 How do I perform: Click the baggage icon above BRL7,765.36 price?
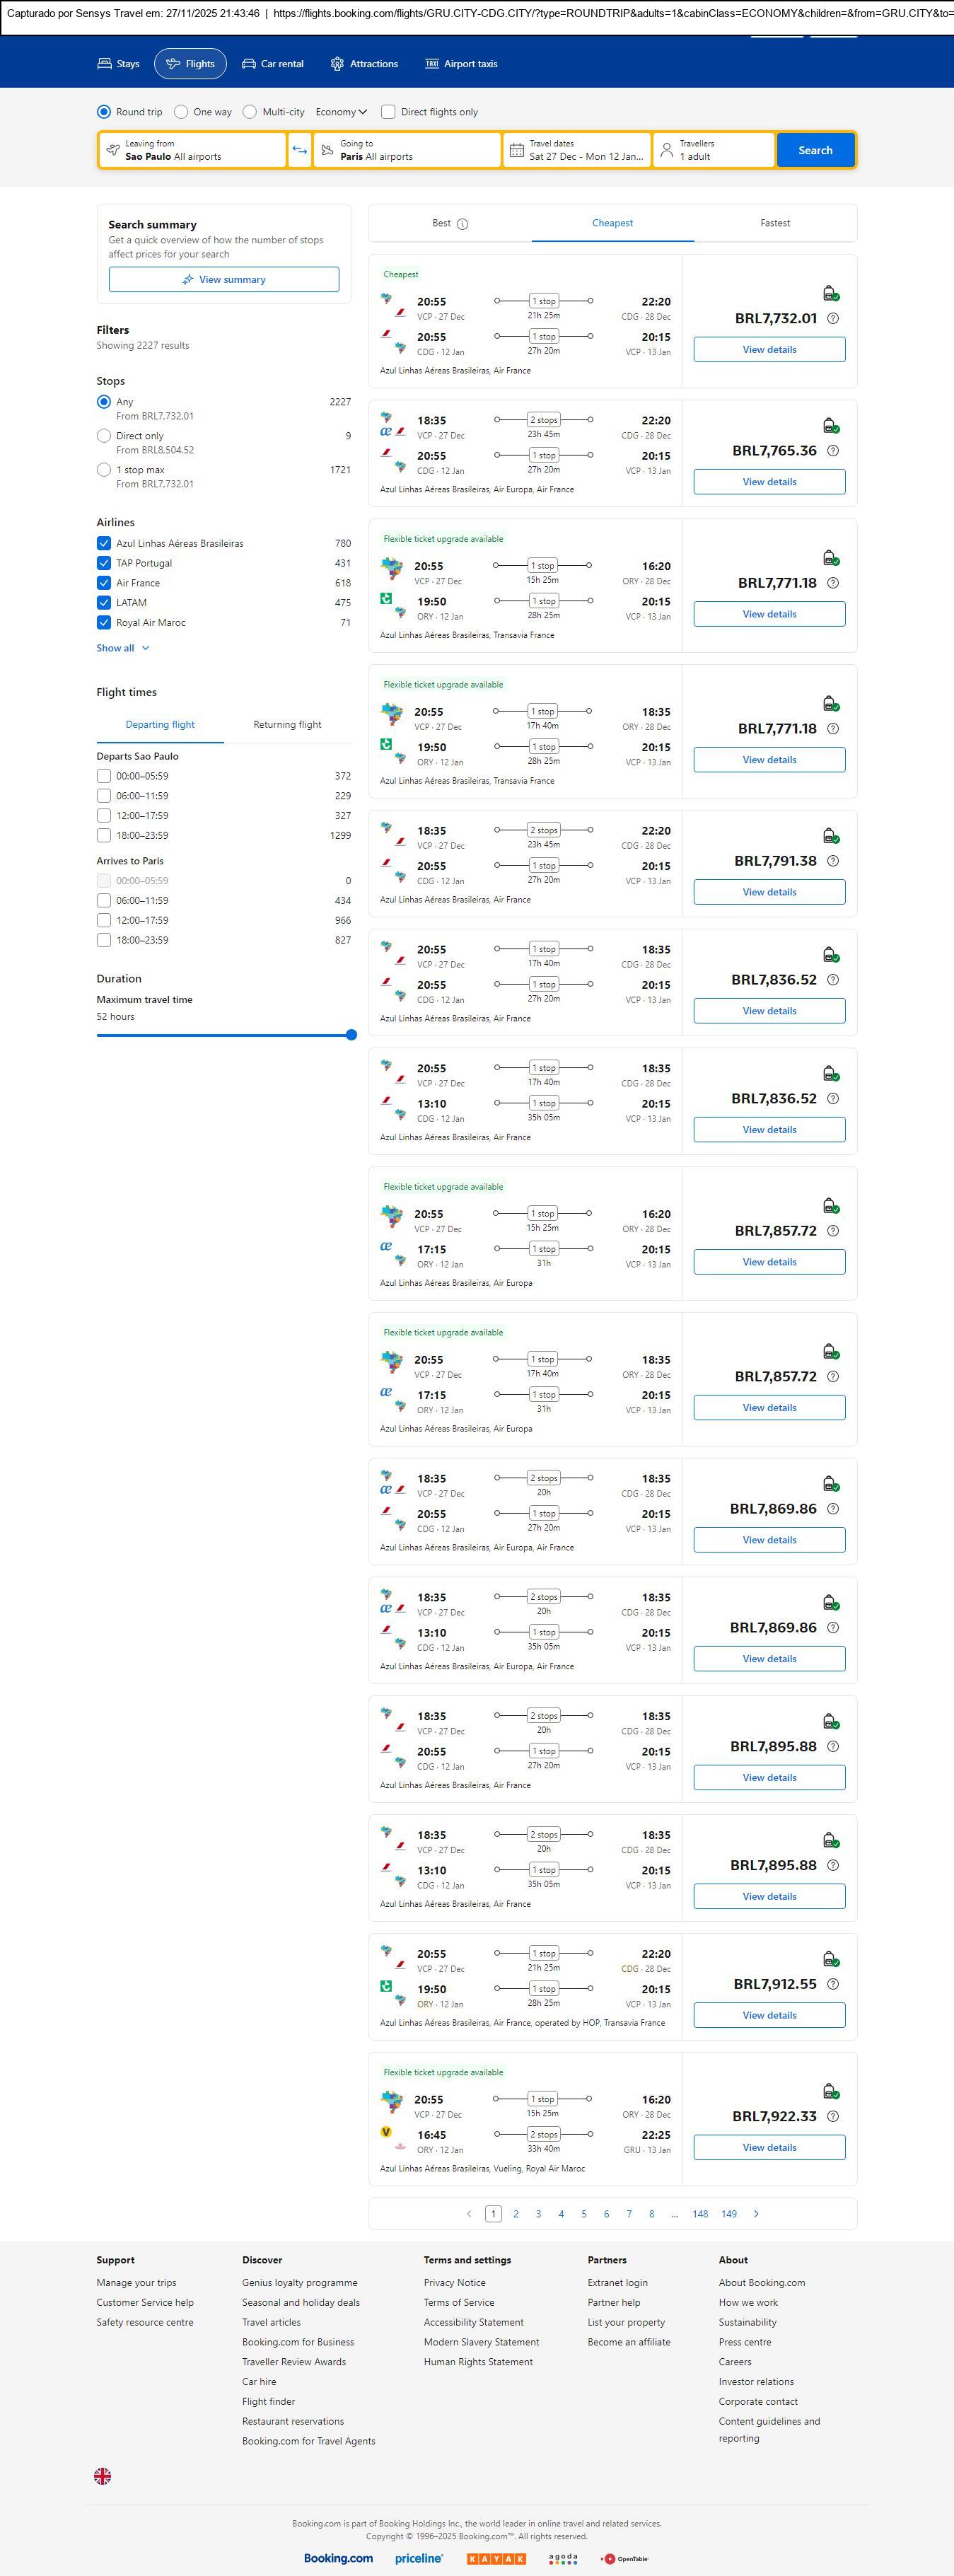830,426
